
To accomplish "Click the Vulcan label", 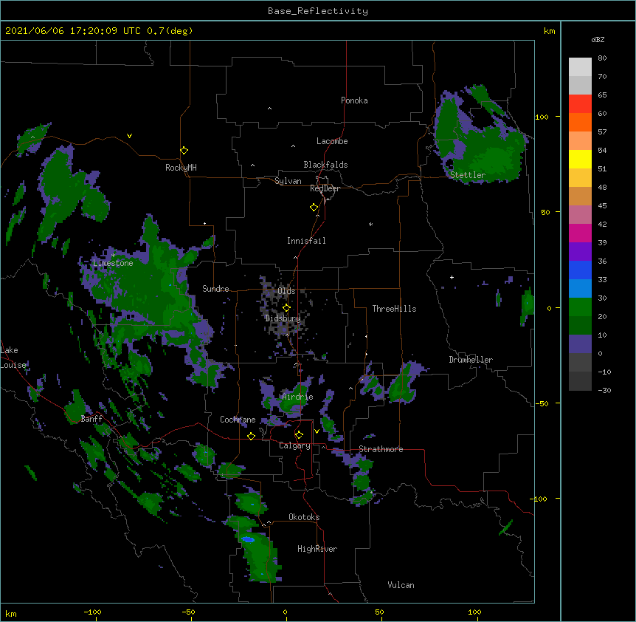I will point(401,585).
